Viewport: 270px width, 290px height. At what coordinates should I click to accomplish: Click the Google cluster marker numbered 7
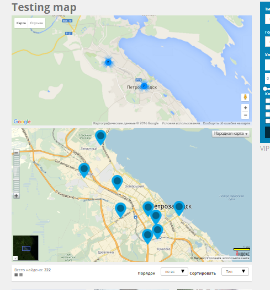[144, 86]
